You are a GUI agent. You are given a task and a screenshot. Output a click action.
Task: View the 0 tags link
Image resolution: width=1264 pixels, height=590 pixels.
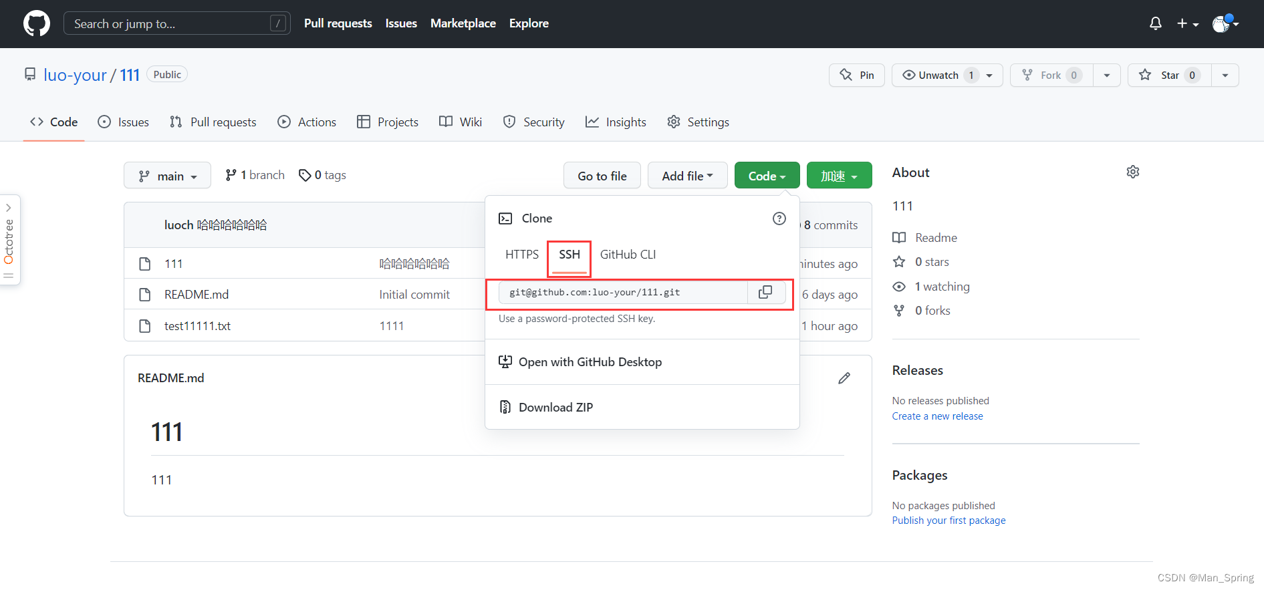[322, 175]
